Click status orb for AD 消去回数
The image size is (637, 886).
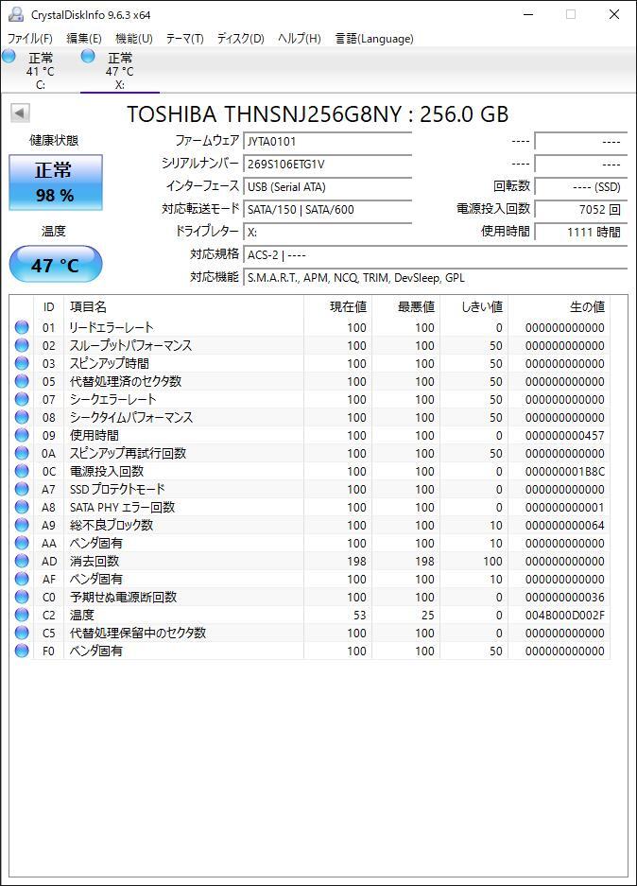click(x=22, y=561)
